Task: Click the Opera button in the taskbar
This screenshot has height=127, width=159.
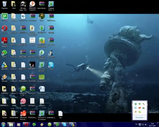Action: tap(26, 124)
